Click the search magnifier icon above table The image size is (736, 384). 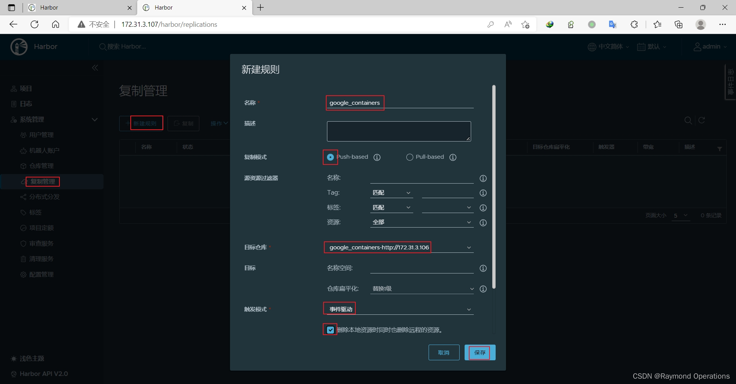[688, 120]
